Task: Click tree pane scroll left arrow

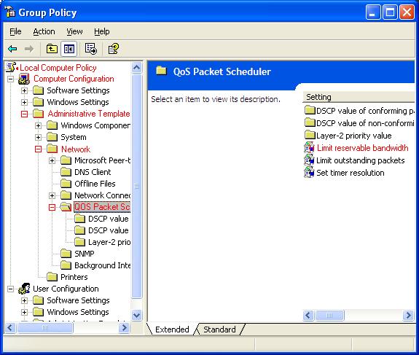Action: point(10,327)
